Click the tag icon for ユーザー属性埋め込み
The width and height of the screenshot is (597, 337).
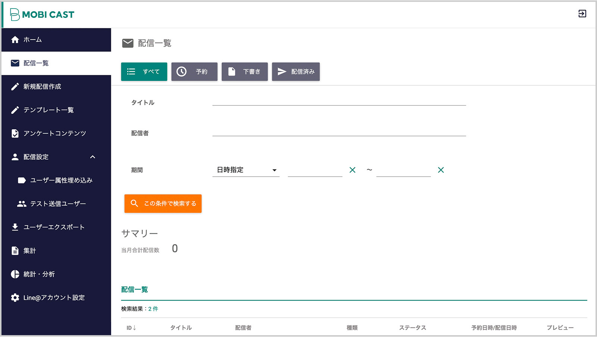(22, 180)
